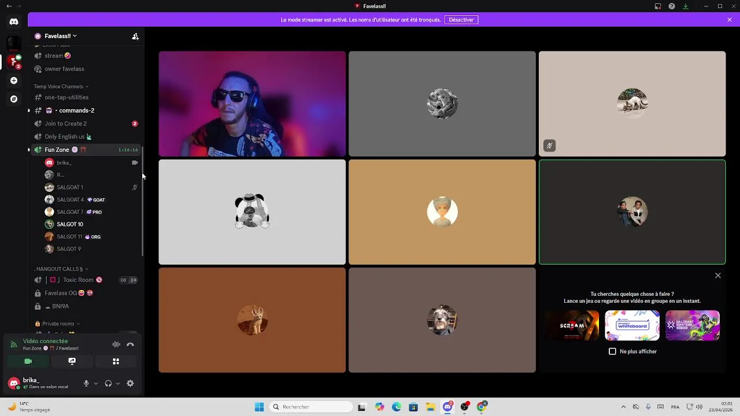Image resolution: width=740 pixels, height=416 pixels.
Task: Select brika_ webcam video tile
Action: point(252,104)
